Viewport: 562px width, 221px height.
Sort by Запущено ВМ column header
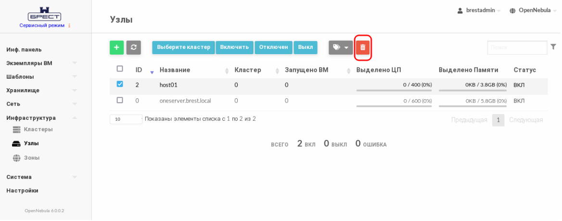click(x=307, y=70)
